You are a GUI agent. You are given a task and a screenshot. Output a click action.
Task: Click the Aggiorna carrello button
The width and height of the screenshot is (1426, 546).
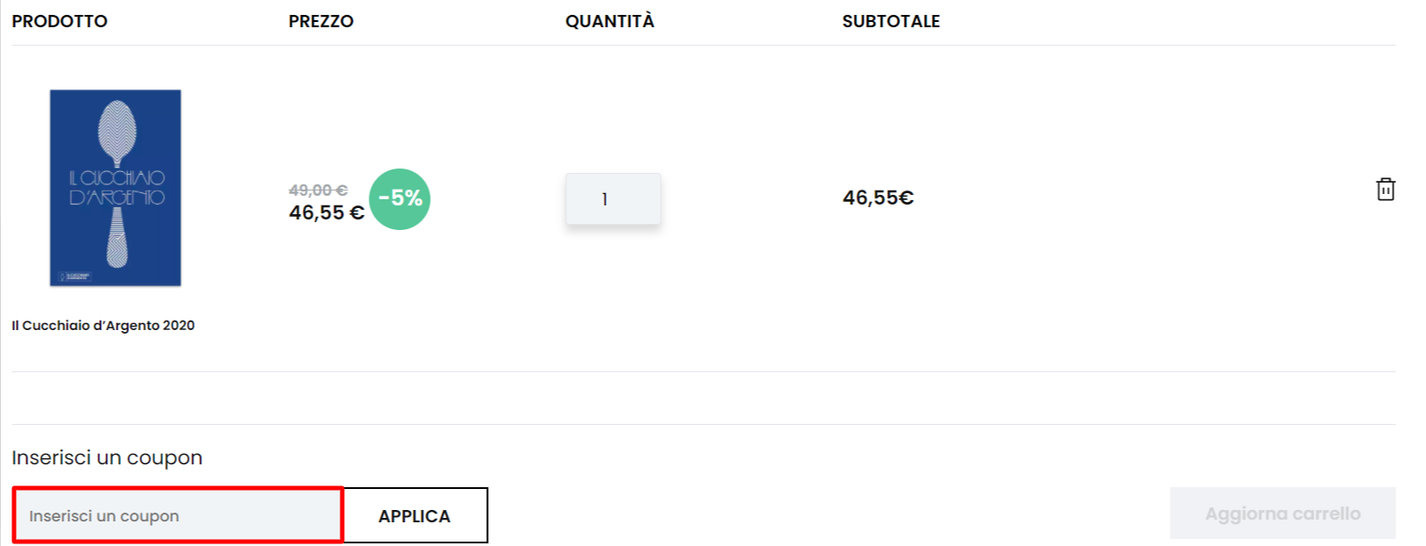coord(1282,514)
